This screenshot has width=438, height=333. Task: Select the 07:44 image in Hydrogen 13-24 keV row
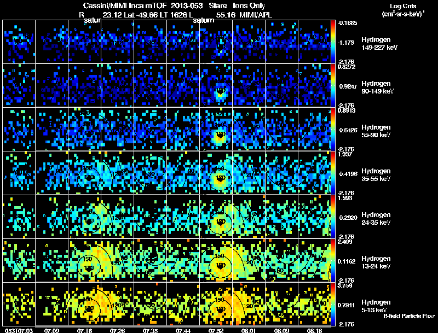tap(183, 260)
